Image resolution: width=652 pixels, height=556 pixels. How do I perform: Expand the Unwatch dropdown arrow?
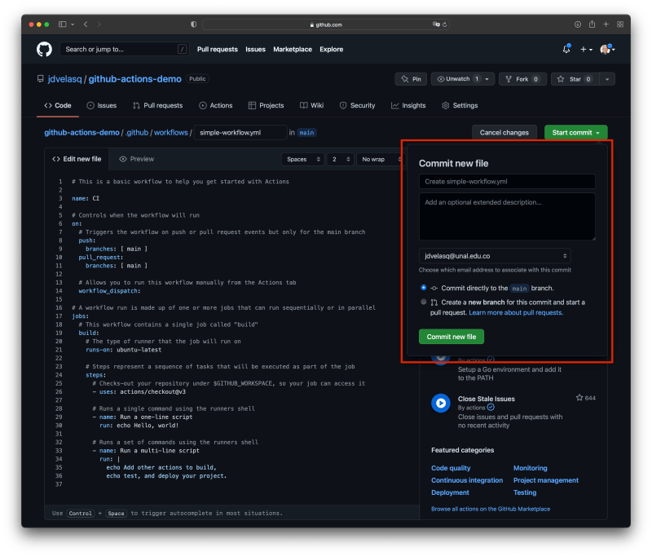pos(487,79)
